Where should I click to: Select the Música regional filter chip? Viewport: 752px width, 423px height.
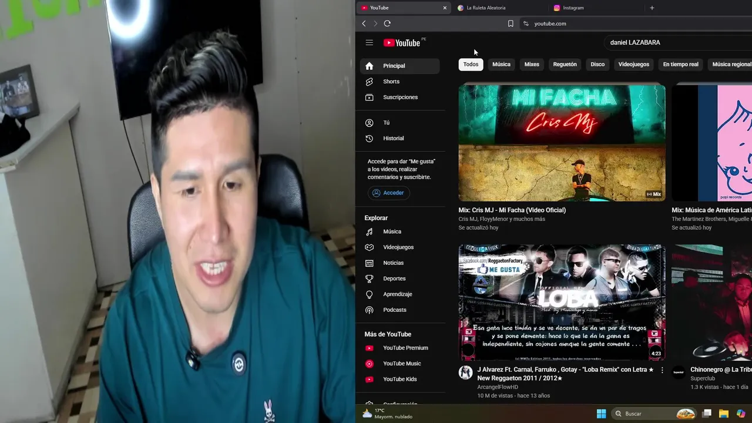[731, 64]
